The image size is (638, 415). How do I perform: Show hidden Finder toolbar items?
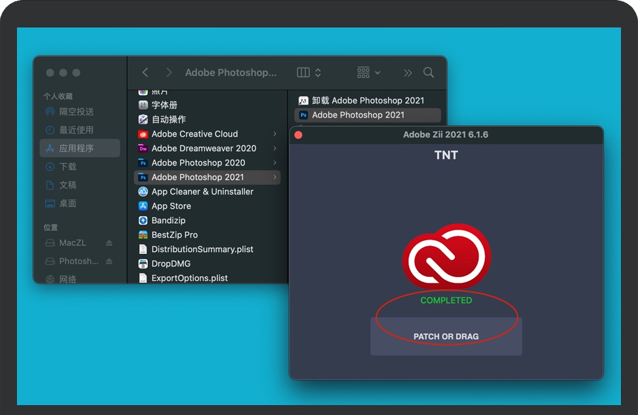[x=407, y=73]
